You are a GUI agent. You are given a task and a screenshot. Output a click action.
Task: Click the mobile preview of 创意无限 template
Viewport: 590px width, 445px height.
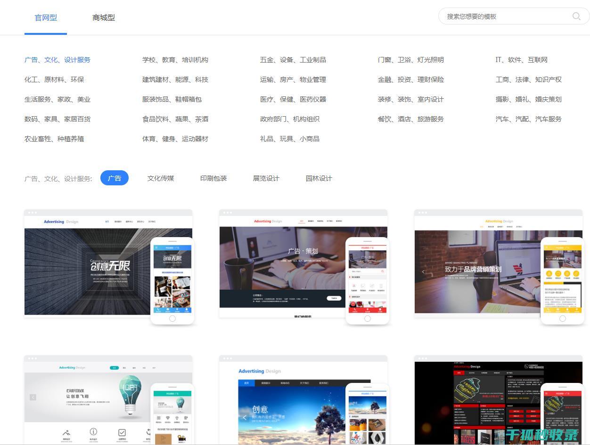coord(172,281)
